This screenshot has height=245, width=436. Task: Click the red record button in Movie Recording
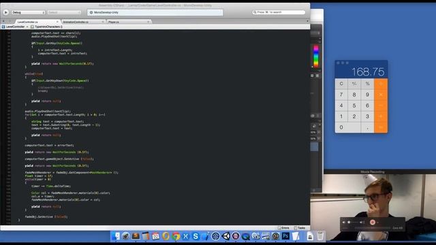pyautogui.click(x=373, y=223)
